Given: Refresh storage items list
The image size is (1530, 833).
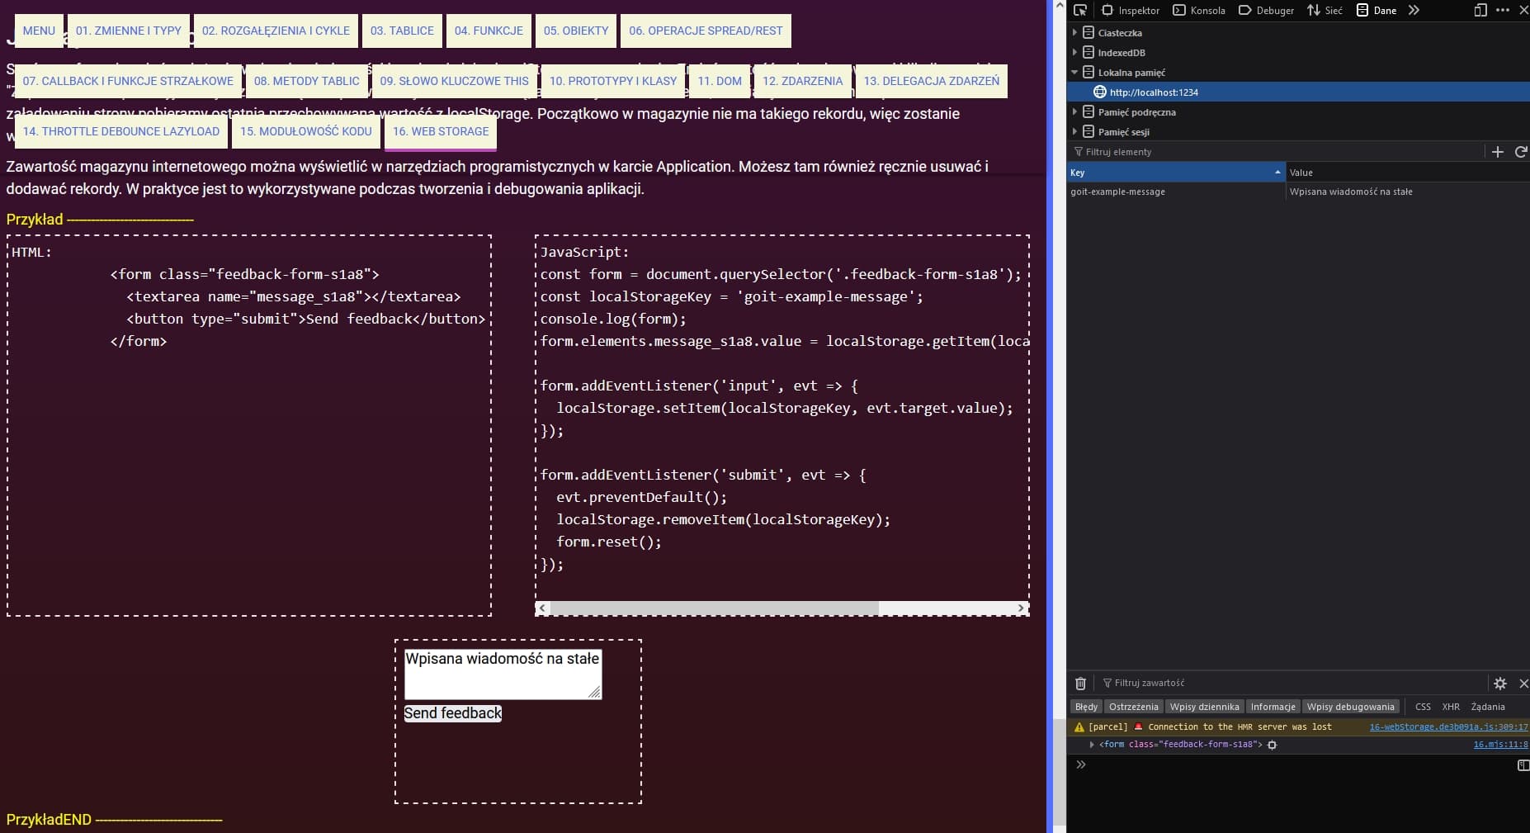Looking at the screenshot, I should tap(1521, 152).
